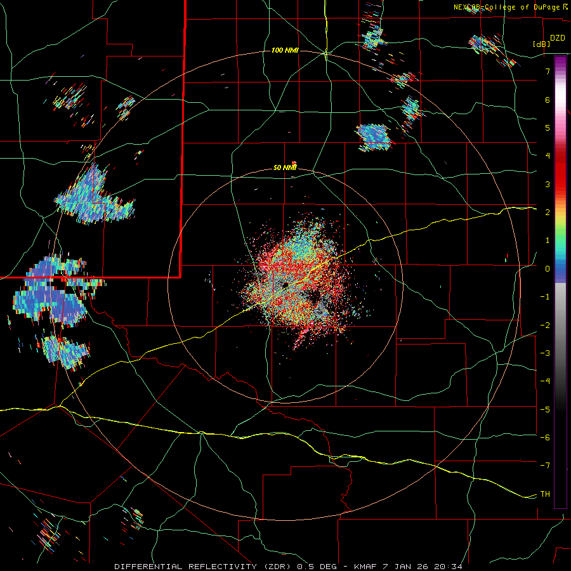This screenshot has height=571, width=571.
Task: Click the -4 dB tick on the scale
Action: pos(545,381)
